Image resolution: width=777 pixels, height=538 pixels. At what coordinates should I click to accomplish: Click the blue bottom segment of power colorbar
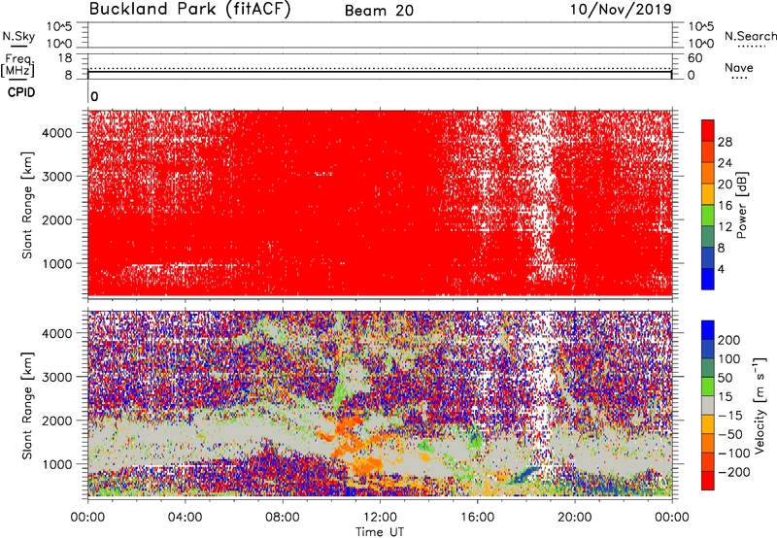(x=708, y=280)
